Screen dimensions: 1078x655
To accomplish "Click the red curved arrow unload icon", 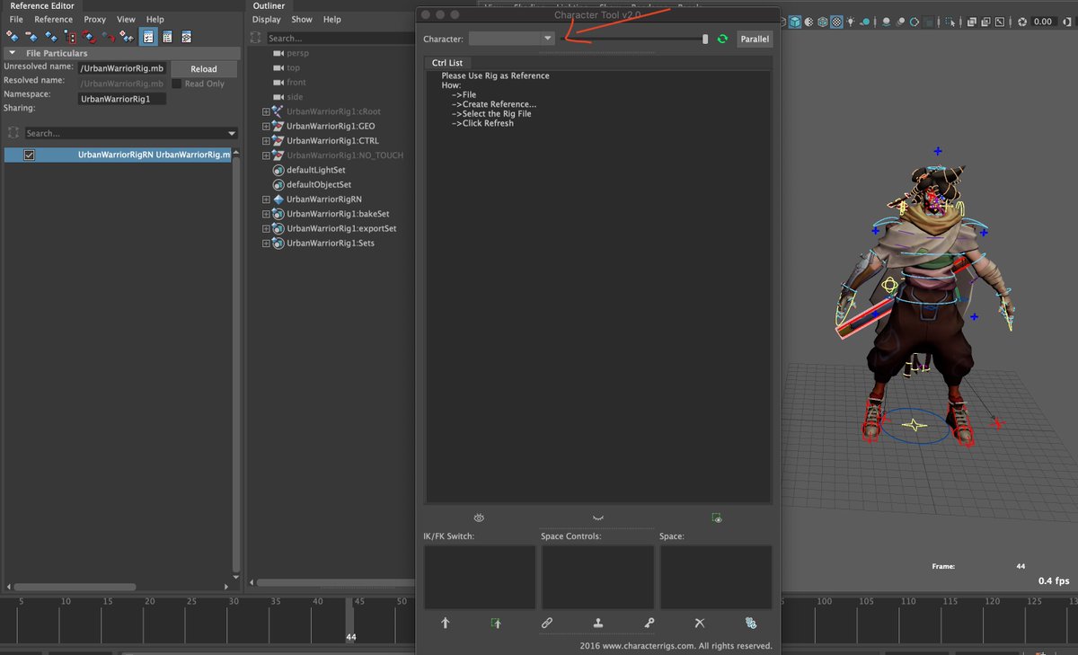I will click(x=108, y=37).
